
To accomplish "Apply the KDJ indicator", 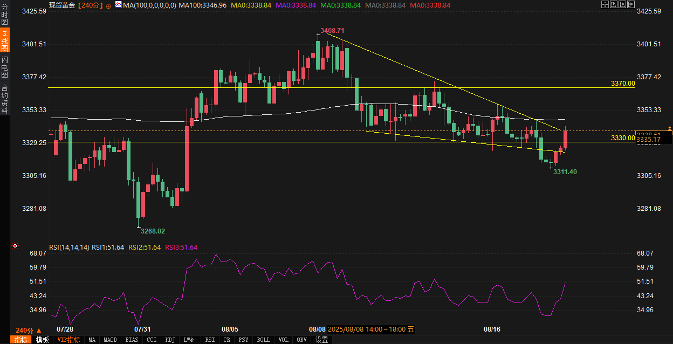I will pos(170,340).
